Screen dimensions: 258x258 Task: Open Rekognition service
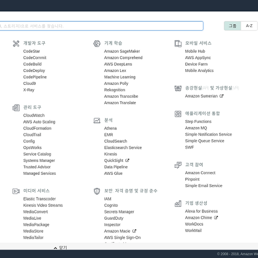[x=114, y=90]
